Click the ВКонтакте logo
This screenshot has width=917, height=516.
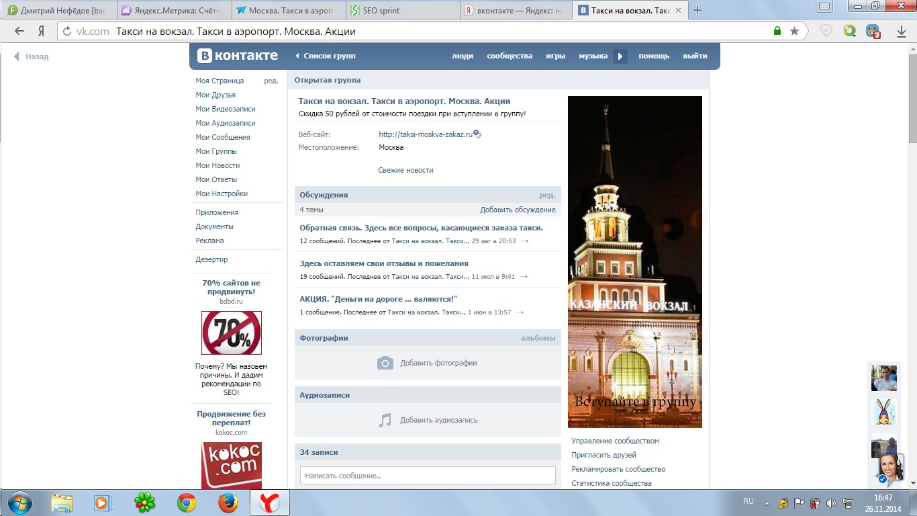tap(238, 56)
